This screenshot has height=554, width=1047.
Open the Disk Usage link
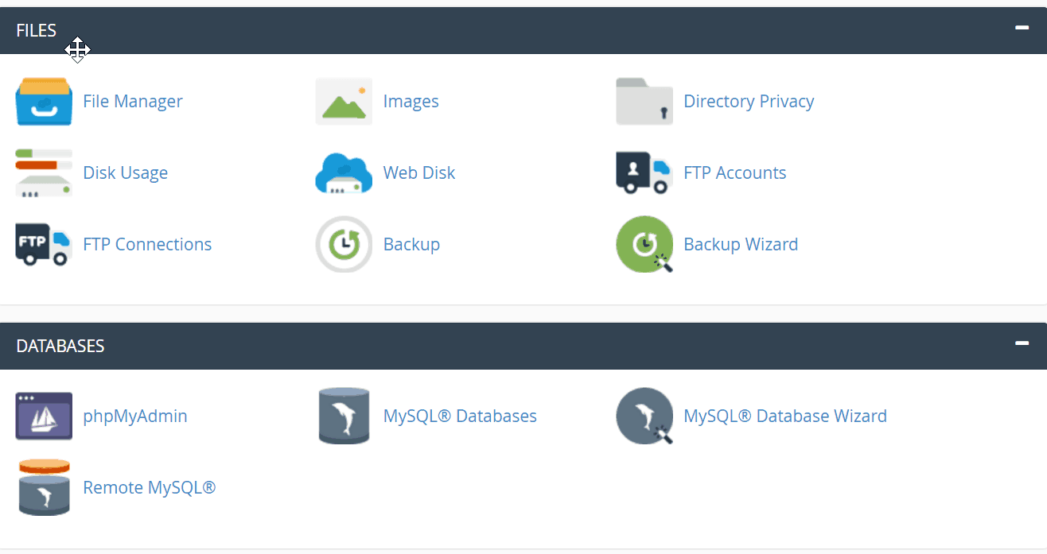(x=125, y=172)
